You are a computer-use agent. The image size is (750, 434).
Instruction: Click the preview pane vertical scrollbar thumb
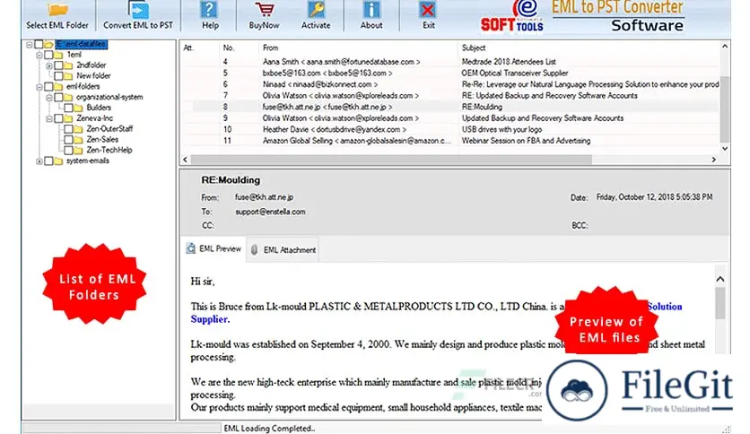pyautogui.click(x=720, y=302)
